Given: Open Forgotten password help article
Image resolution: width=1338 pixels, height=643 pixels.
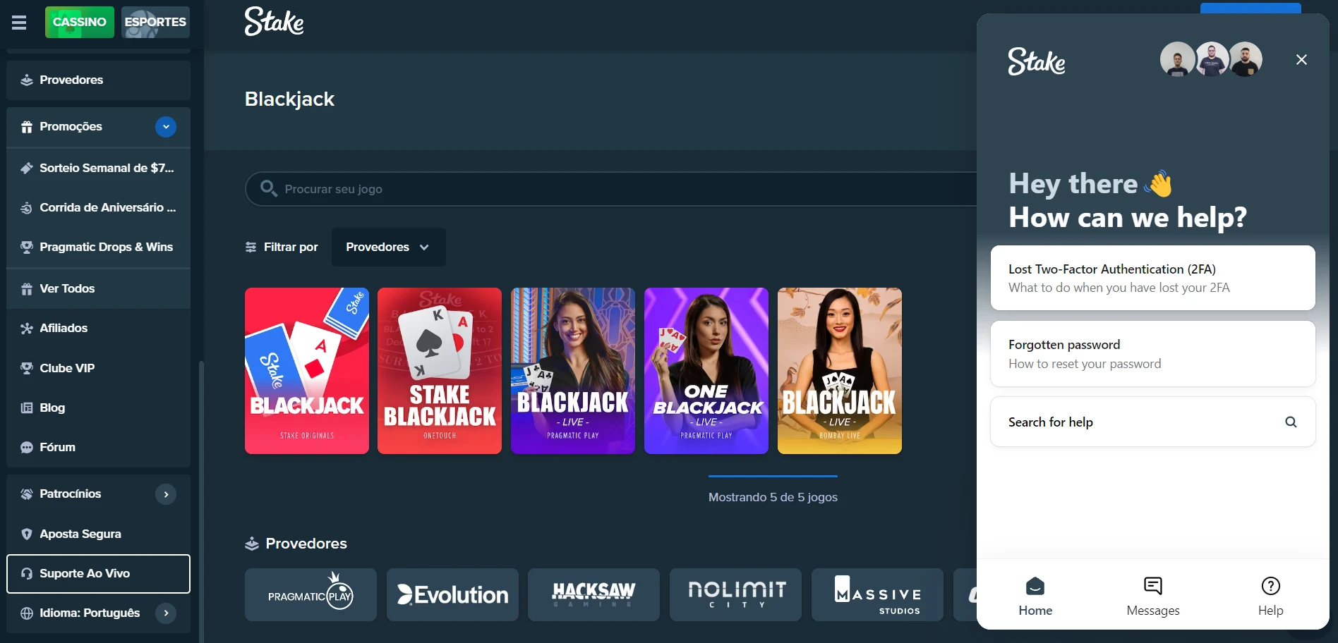Looking at the screenshot, I should (1153, 354).
